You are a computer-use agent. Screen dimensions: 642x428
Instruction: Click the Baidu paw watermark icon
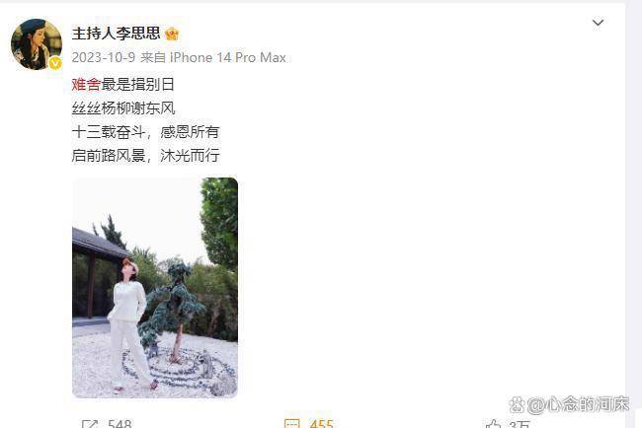(518, 404)
